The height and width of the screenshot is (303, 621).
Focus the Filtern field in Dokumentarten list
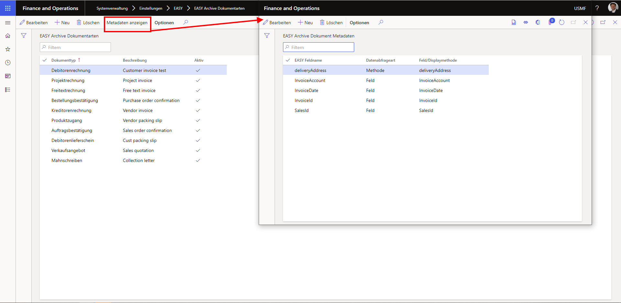click(x=75, y=47)
